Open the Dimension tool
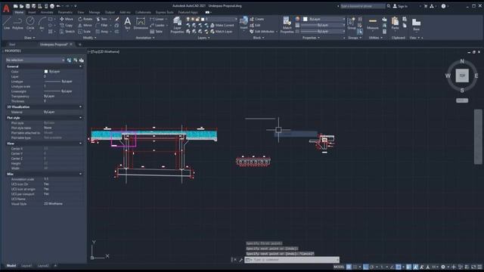484x272 pixels. (141, 23)
